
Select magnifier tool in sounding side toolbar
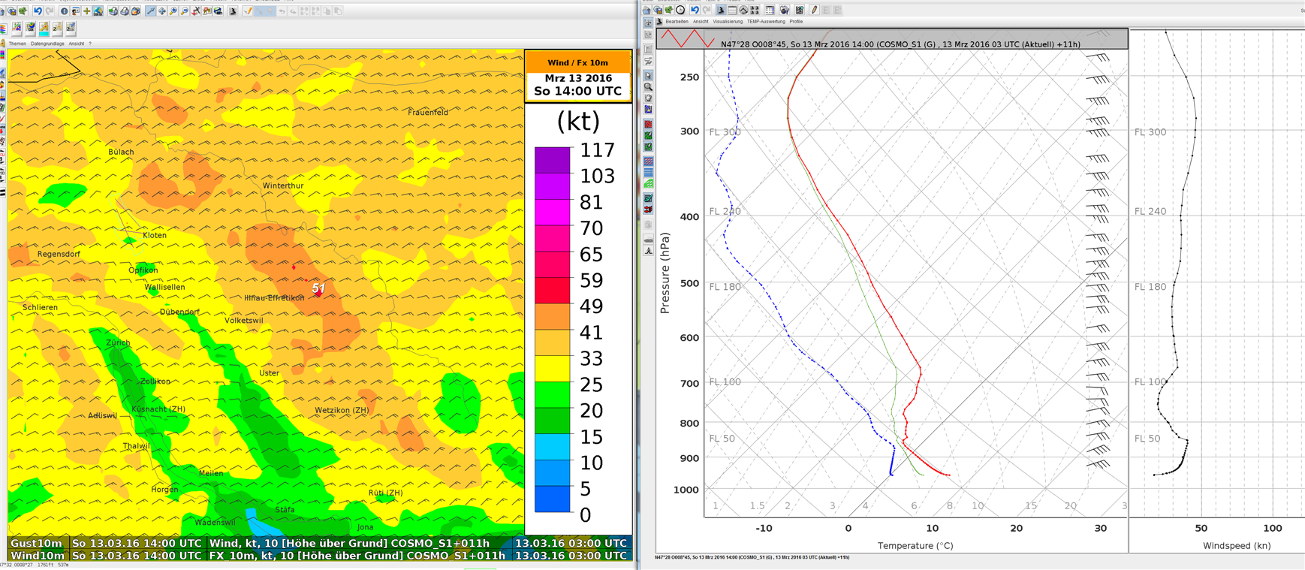click(649, 87)
